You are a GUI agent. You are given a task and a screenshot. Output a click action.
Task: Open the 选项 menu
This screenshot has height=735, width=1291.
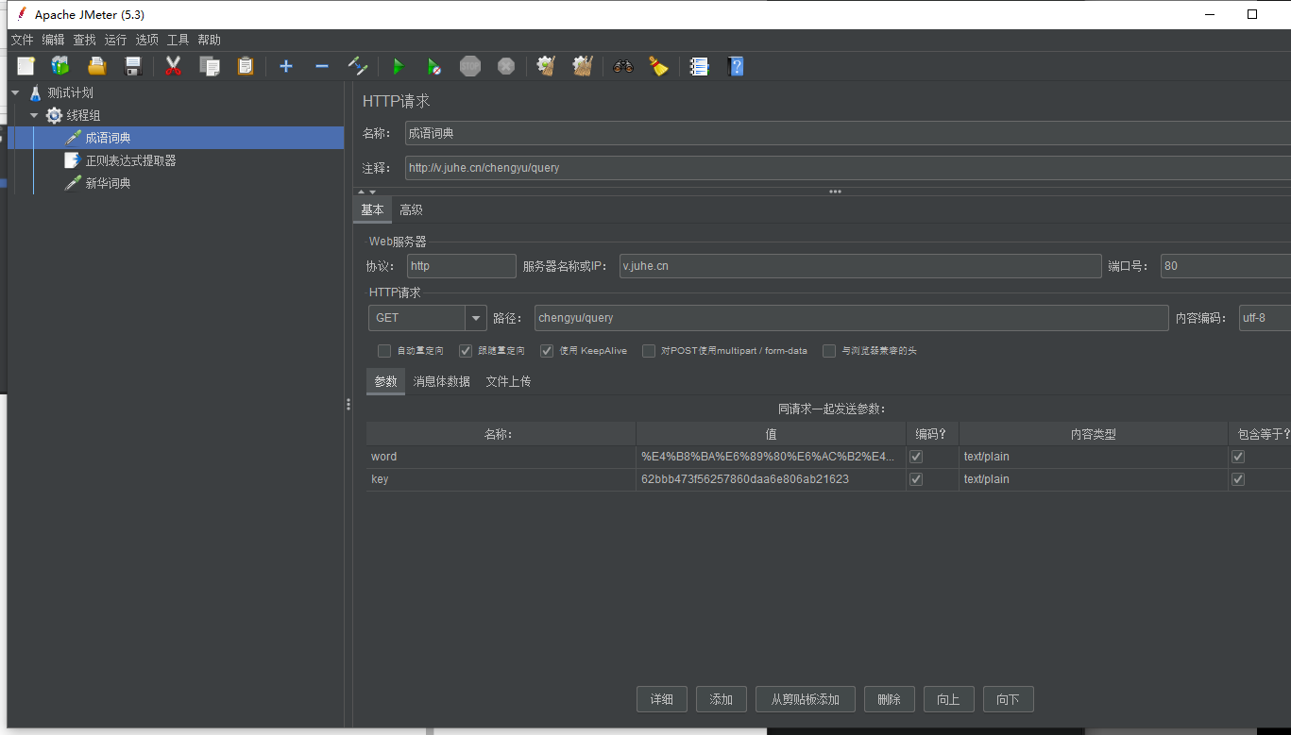click(x=146, y=40)
